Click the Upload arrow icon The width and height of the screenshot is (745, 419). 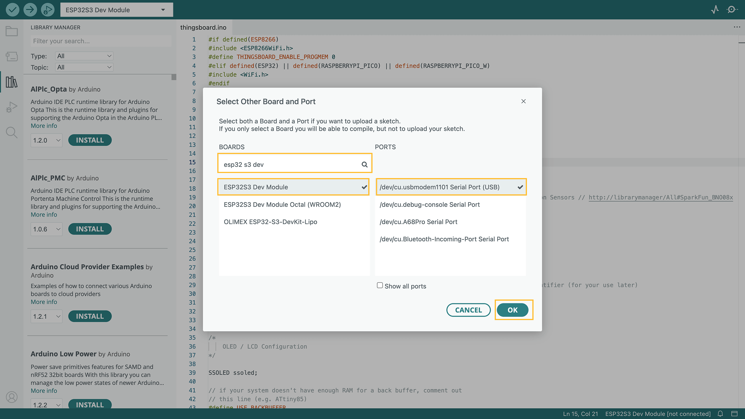[x=30, y=10]
